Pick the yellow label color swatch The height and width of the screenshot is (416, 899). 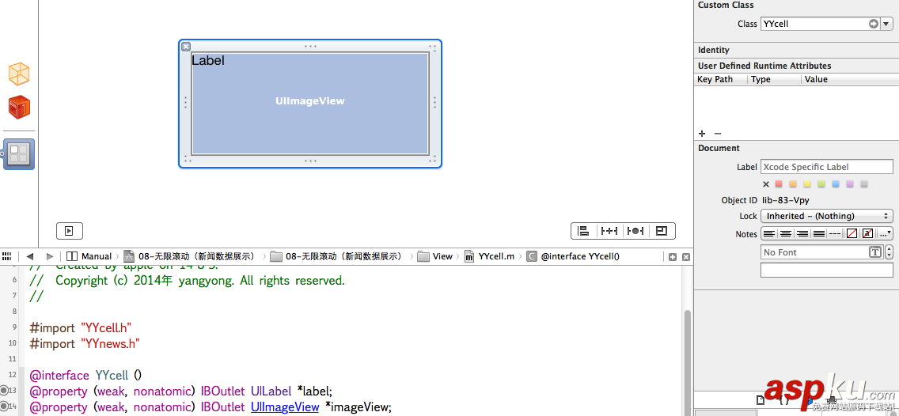(807, 184)
